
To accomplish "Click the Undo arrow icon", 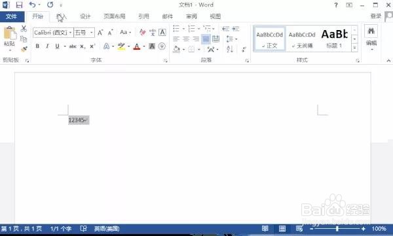I will tap(32, 5).
